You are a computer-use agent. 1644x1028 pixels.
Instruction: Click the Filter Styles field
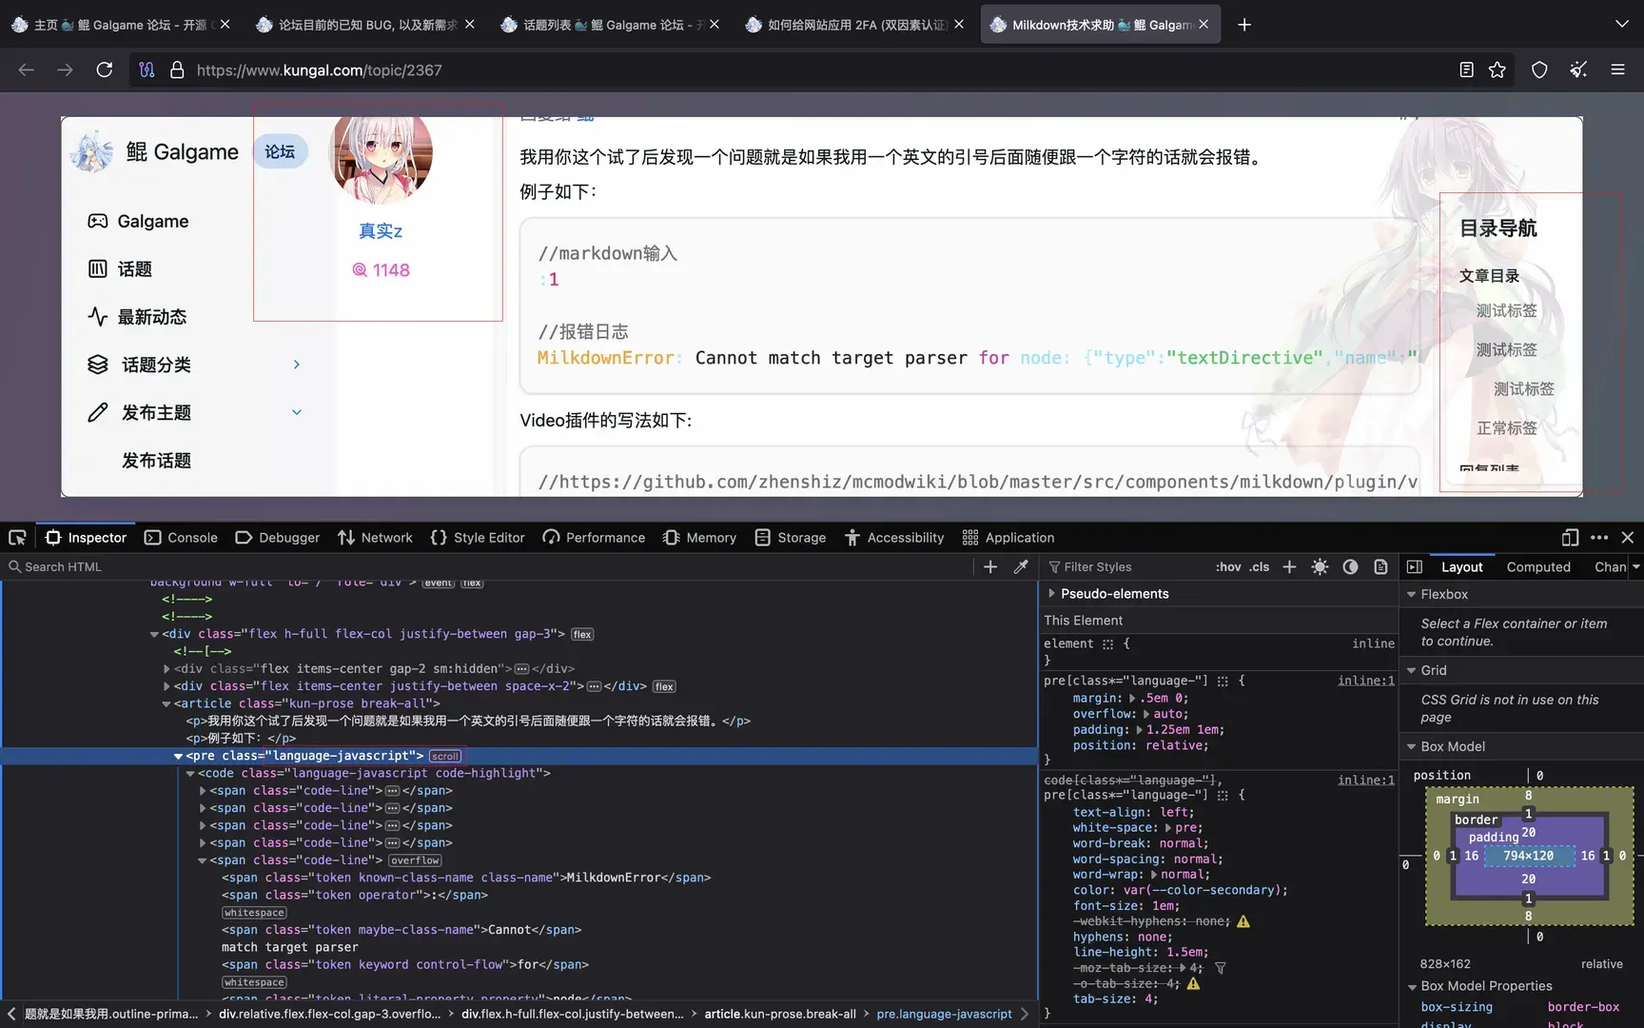[1127, 566]
